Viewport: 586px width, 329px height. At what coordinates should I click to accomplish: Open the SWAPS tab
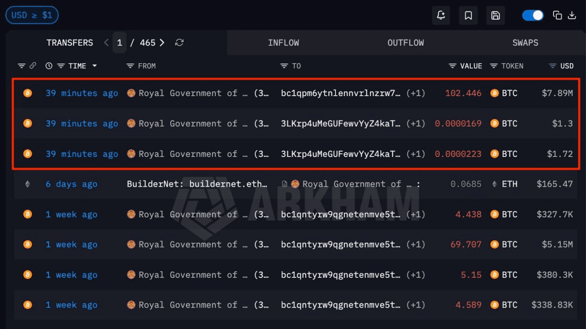tap(525, 43)
